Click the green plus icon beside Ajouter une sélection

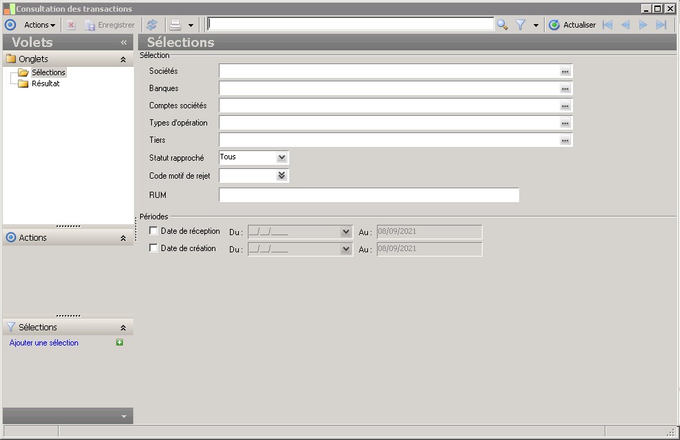tap(119, 343)
